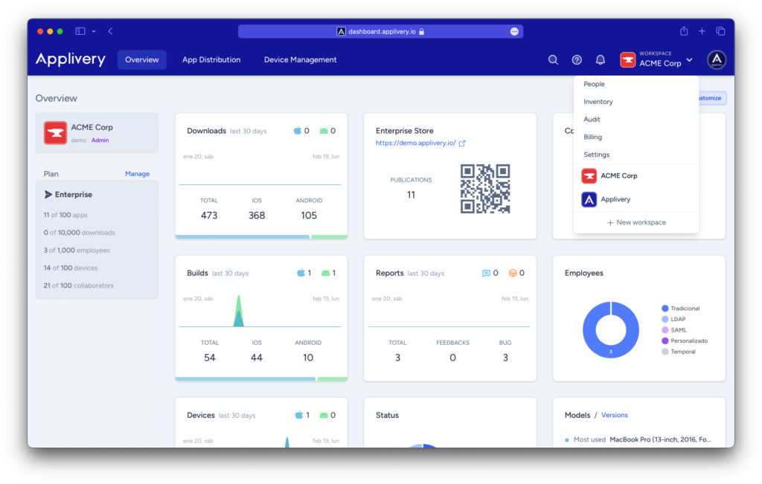Screen dimensions: 762x484
Task: Click the Applivery logo
Action: [x=71, y=59]
